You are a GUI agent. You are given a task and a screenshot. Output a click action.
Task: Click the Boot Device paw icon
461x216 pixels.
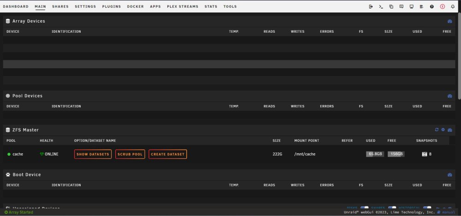coord(8,175)
